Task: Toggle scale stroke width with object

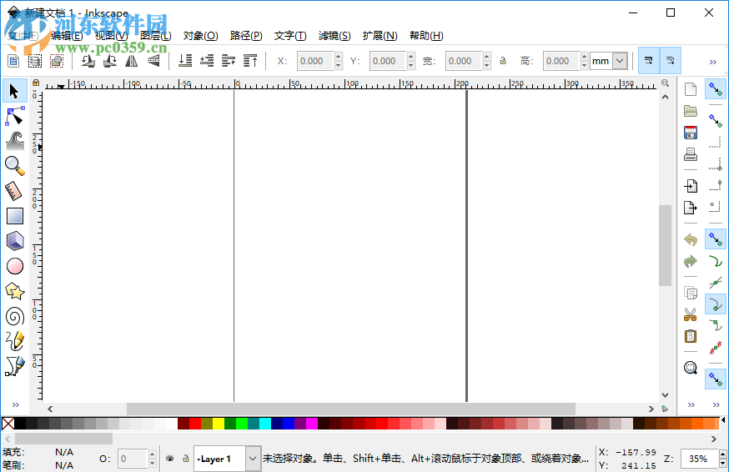Action: 649,60
